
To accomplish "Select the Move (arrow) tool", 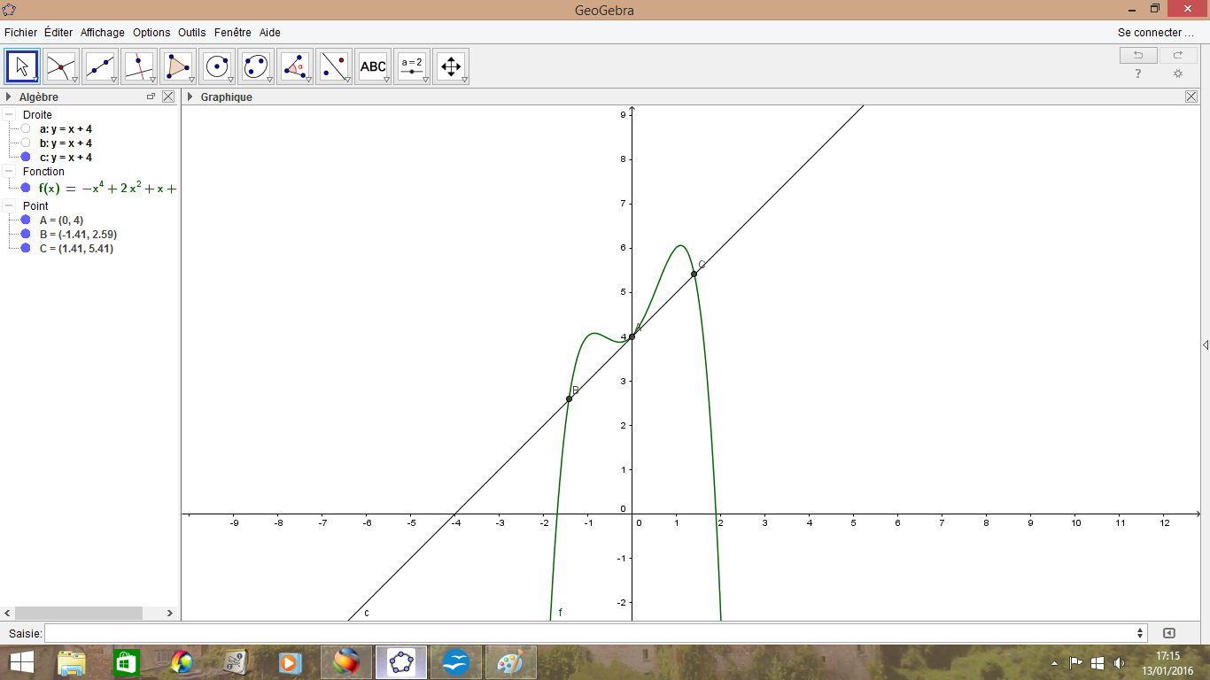I will [22, 66].
